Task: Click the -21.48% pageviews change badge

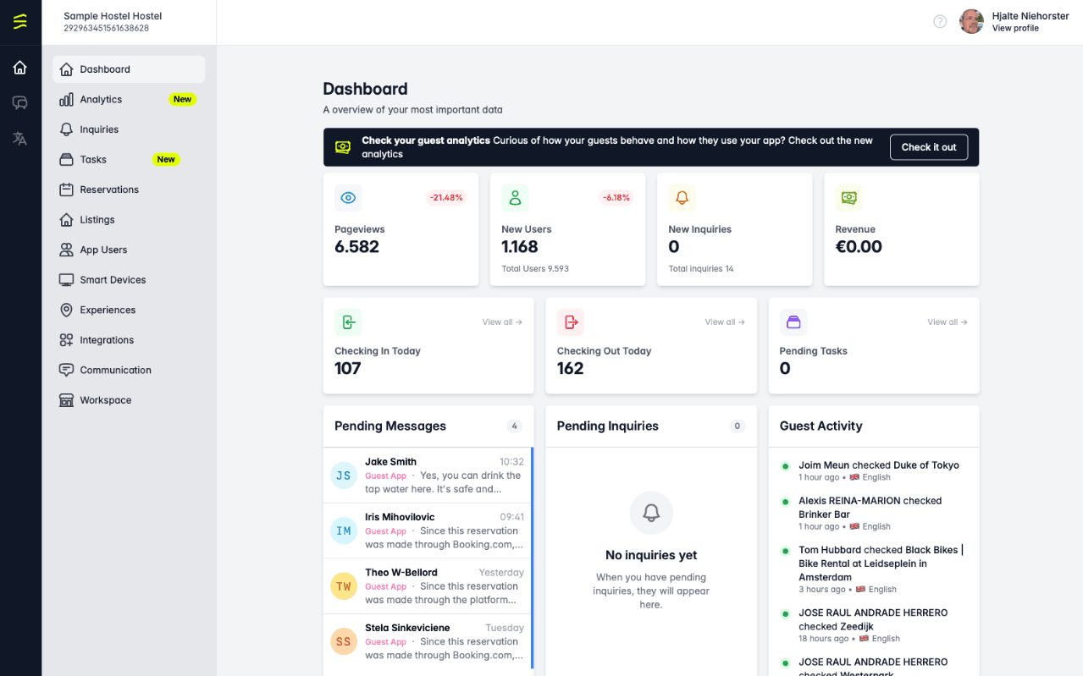Action: pos(446,198)
